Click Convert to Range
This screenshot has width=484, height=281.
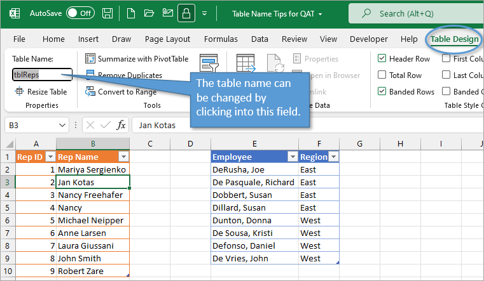(121, 92)
